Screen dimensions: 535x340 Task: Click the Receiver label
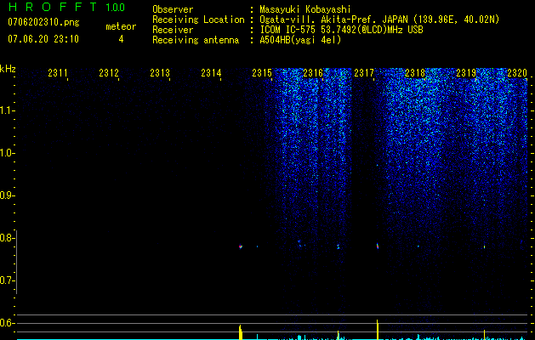coord(173,30)
